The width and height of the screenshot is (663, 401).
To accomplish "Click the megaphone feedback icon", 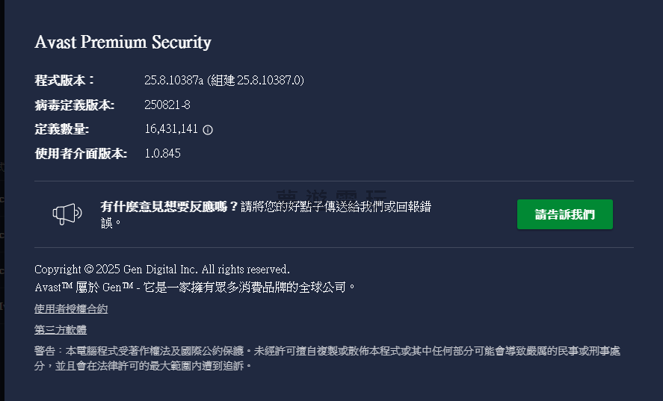I will coord(67,214).
